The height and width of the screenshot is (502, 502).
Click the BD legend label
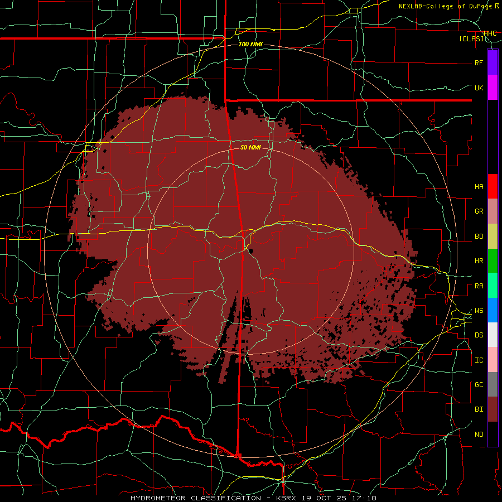coord(479,236)
